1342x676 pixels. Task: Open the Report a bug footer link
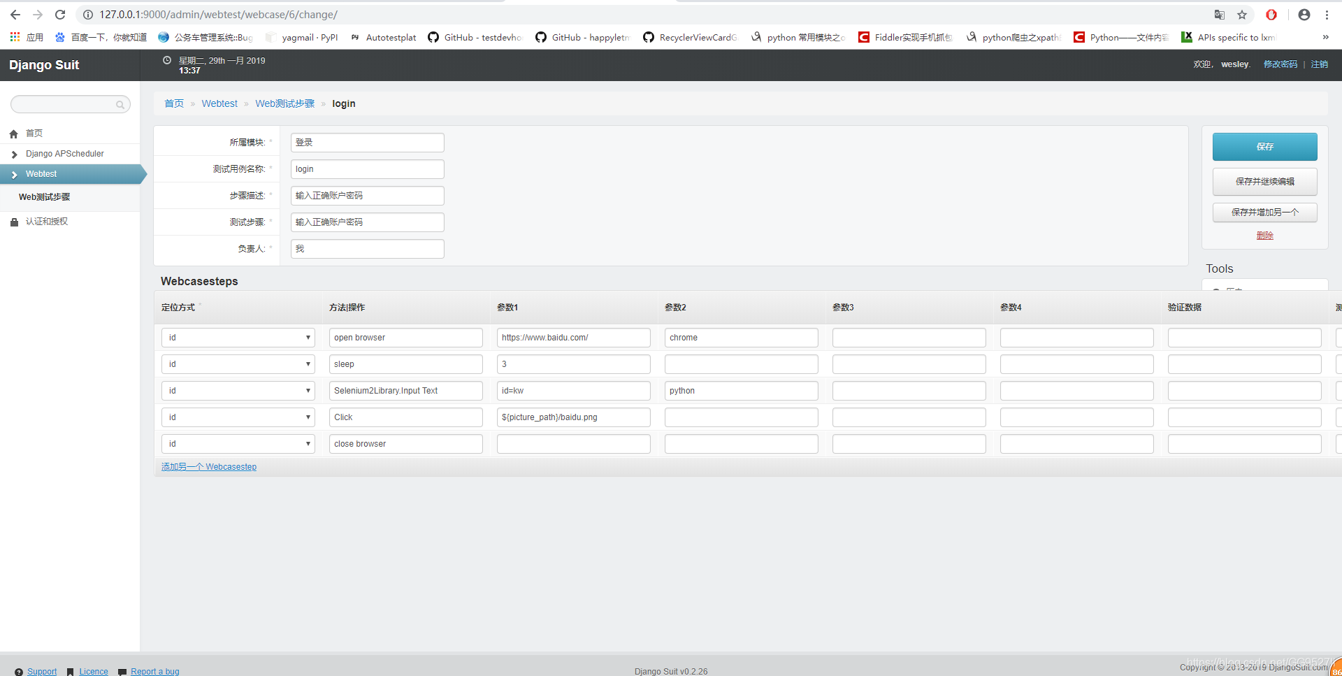point(155,671)
